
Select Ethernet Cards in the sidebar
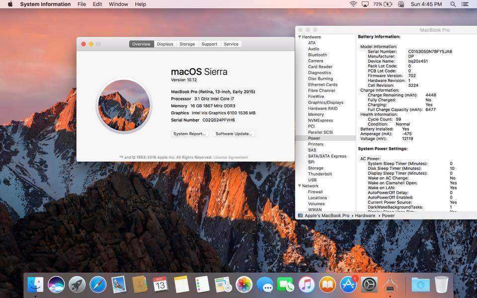point(323,84)
